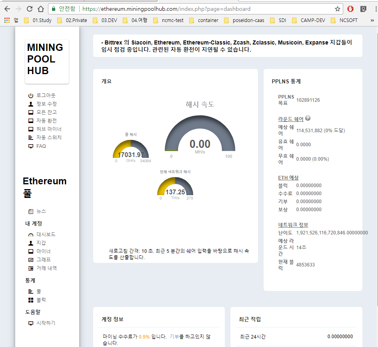This screenshot has width=378, height=347.
Task: Select 대시보드 under 내 계정
Action: pos(31,234)
